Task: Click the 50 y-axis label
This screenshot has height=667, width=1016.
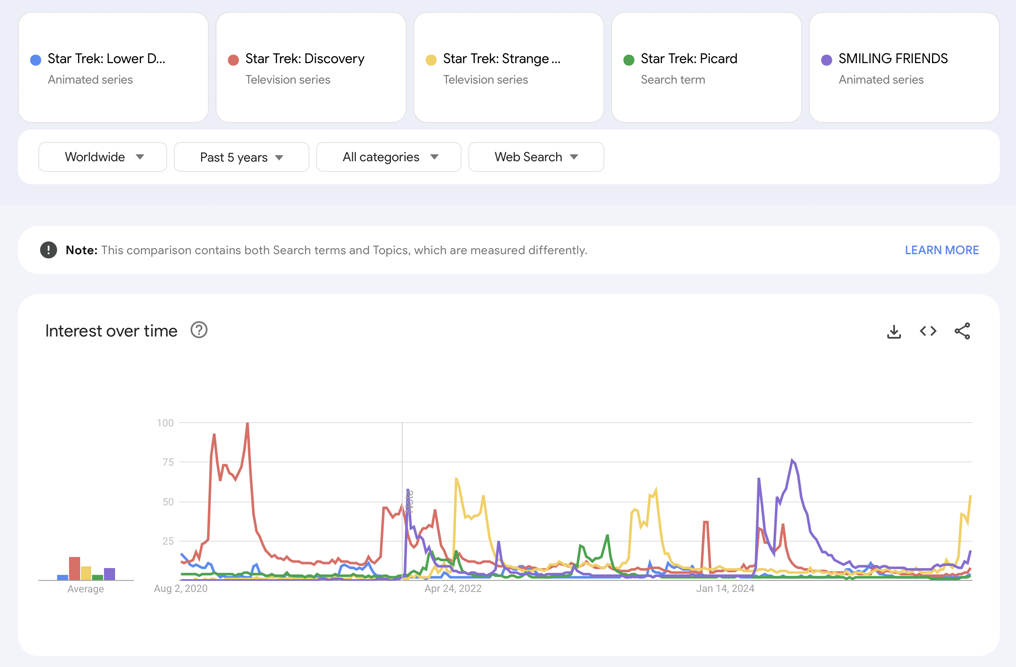Action: (168, 502)
